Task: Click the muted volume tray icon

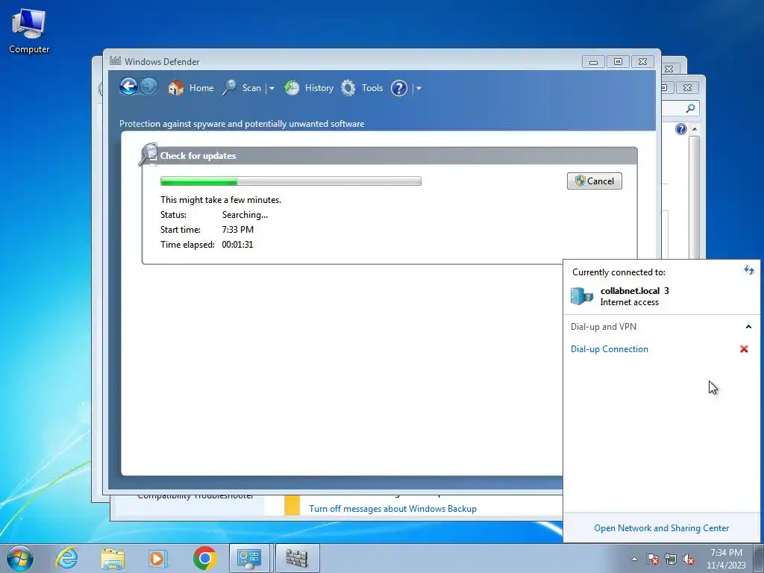Action: [689, 559]
